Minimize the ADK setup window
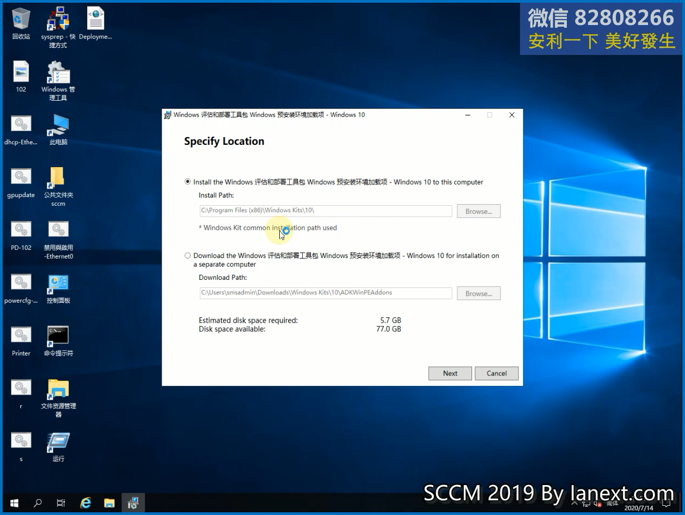685x515 pixels. pos(468,115)
